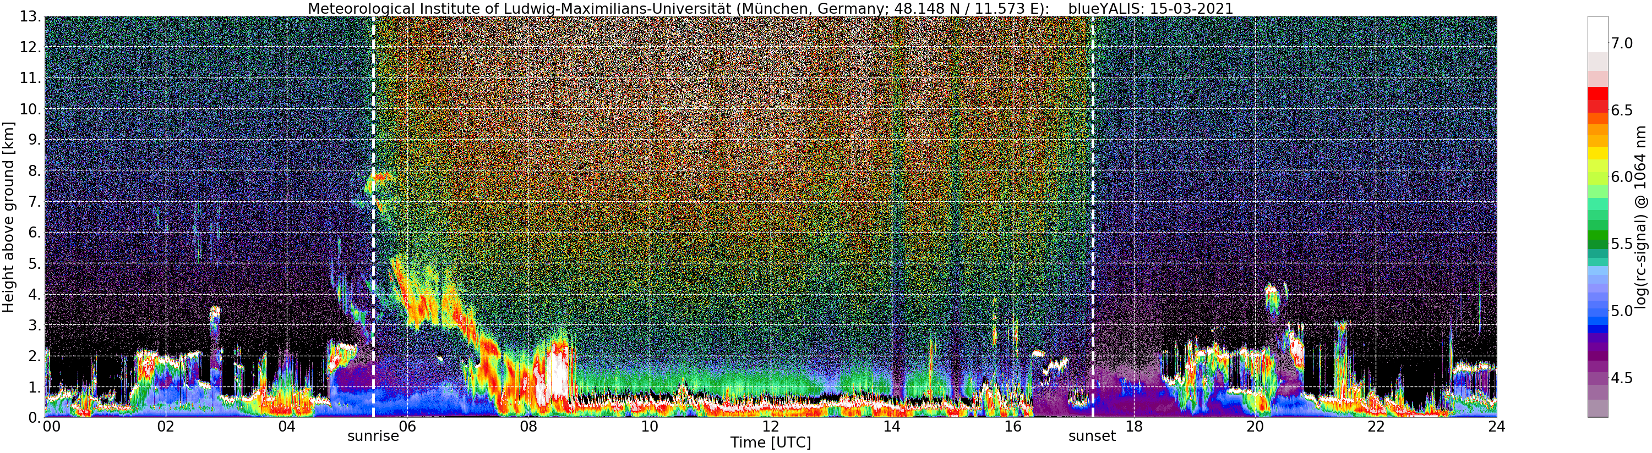The height and width of the screenshot is (453, 1652).
Task: Click the colorbar tick label '5.5'
Action: (1622, 244)
